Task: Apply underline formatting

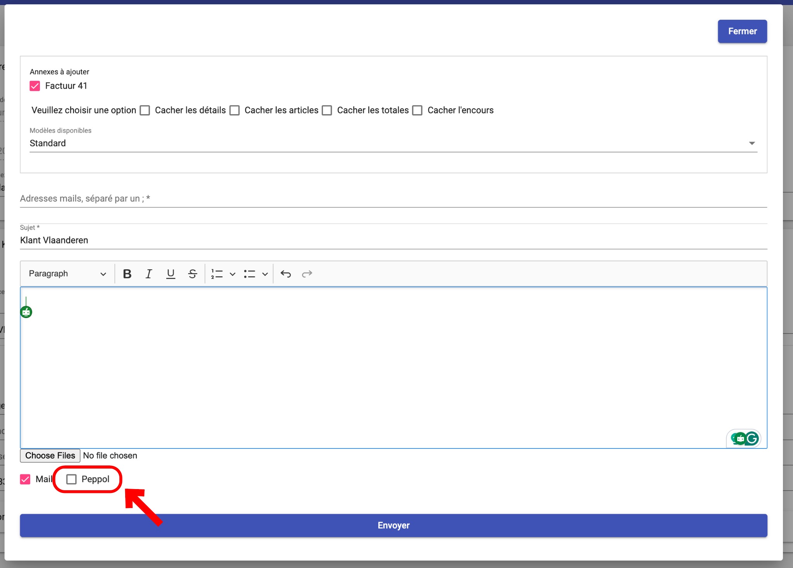Action: coord(171,274)
